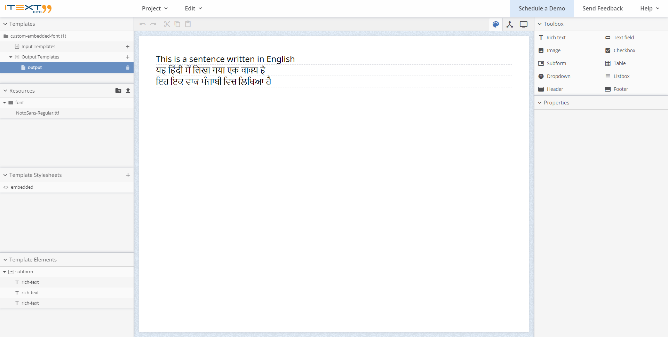Viewport: 668px width, 337px height.
Task: Click the Cut icon in the toolbar
Action: (x=167, y=24)
